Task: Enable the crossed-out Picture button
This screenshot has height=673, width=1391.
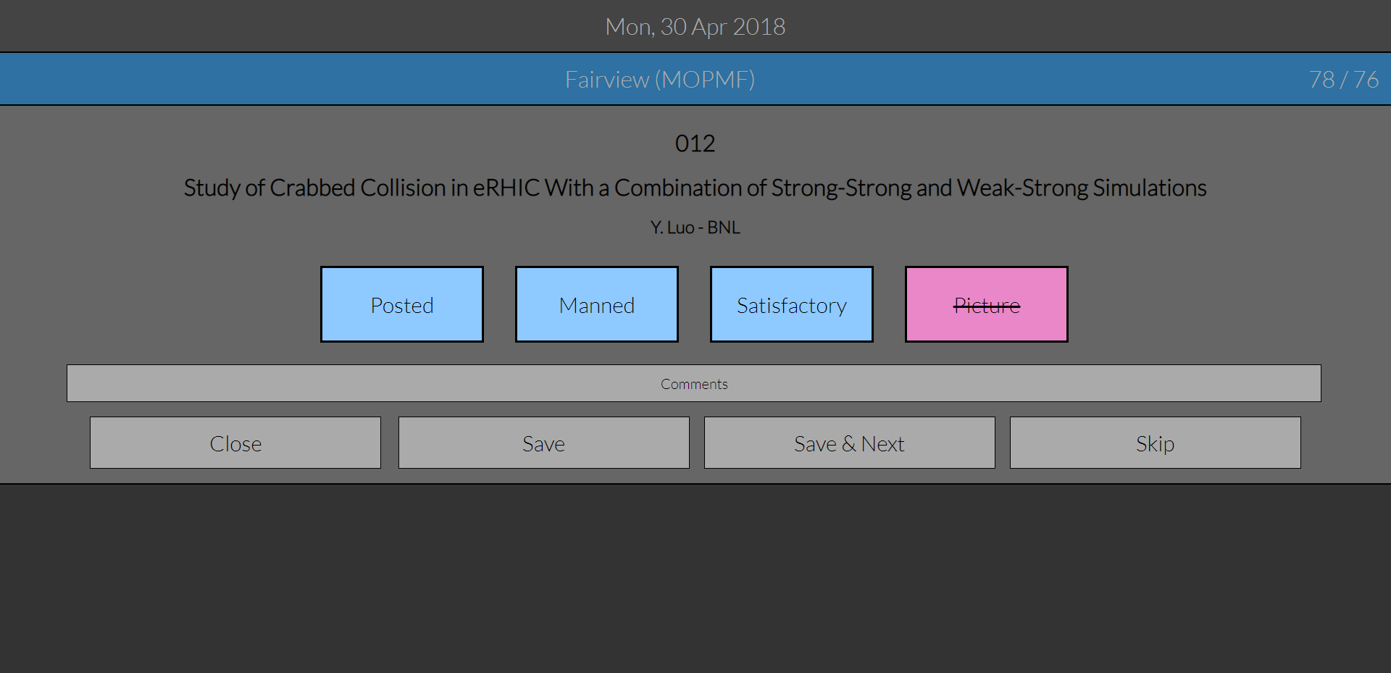Action: pyautogui.click(x=987, y=304)
